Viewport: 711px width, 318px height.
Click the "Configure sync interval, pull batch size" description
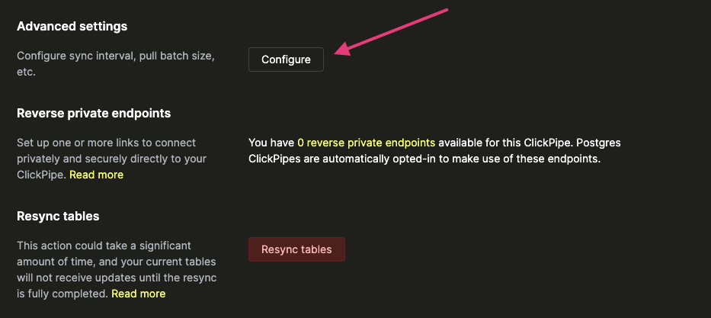click(116, 56)
